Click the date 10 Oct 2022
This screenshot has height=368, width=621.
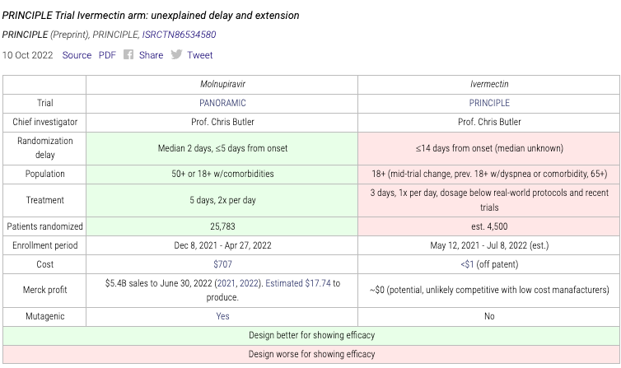28,55
